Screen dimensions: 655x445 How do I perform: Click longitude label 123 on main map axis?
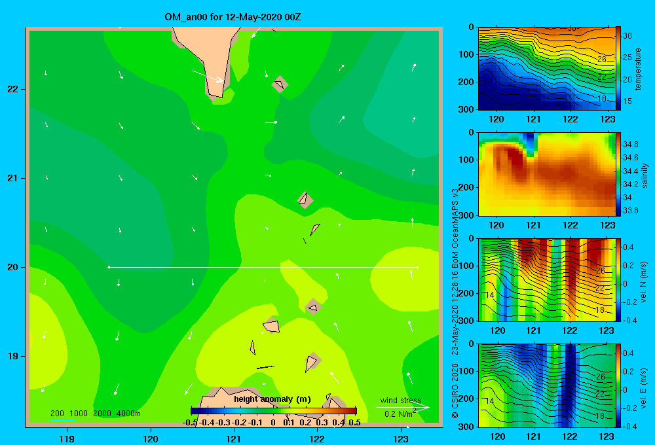401,438
